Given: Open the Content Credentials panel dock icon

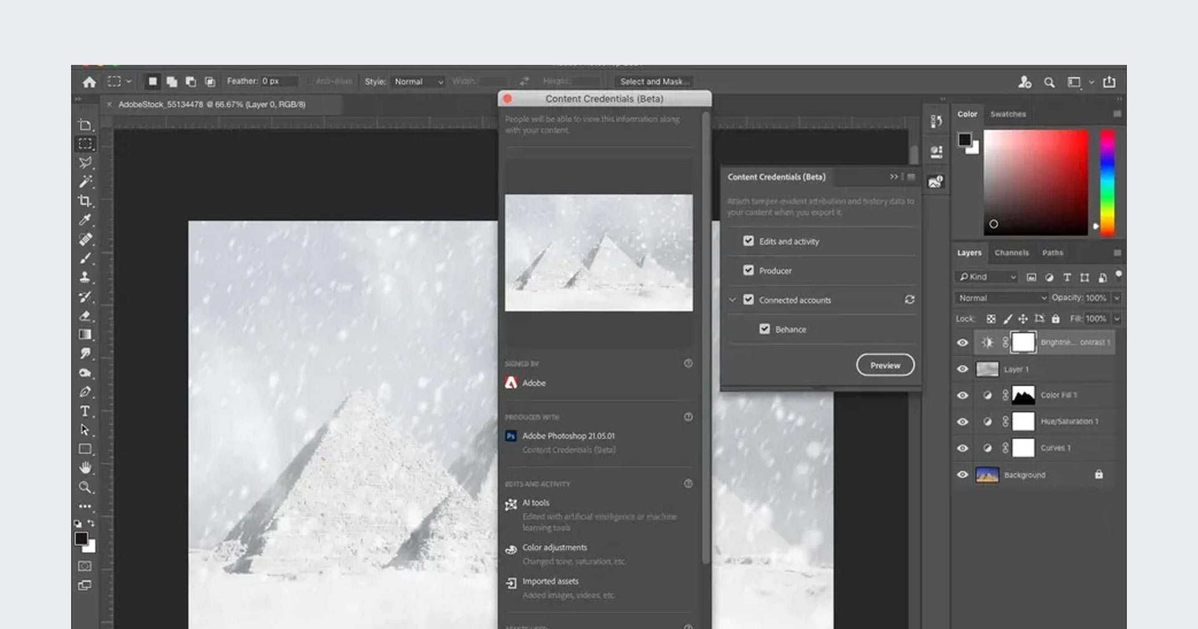Looking at the screenshot, I should coord(936,182).
